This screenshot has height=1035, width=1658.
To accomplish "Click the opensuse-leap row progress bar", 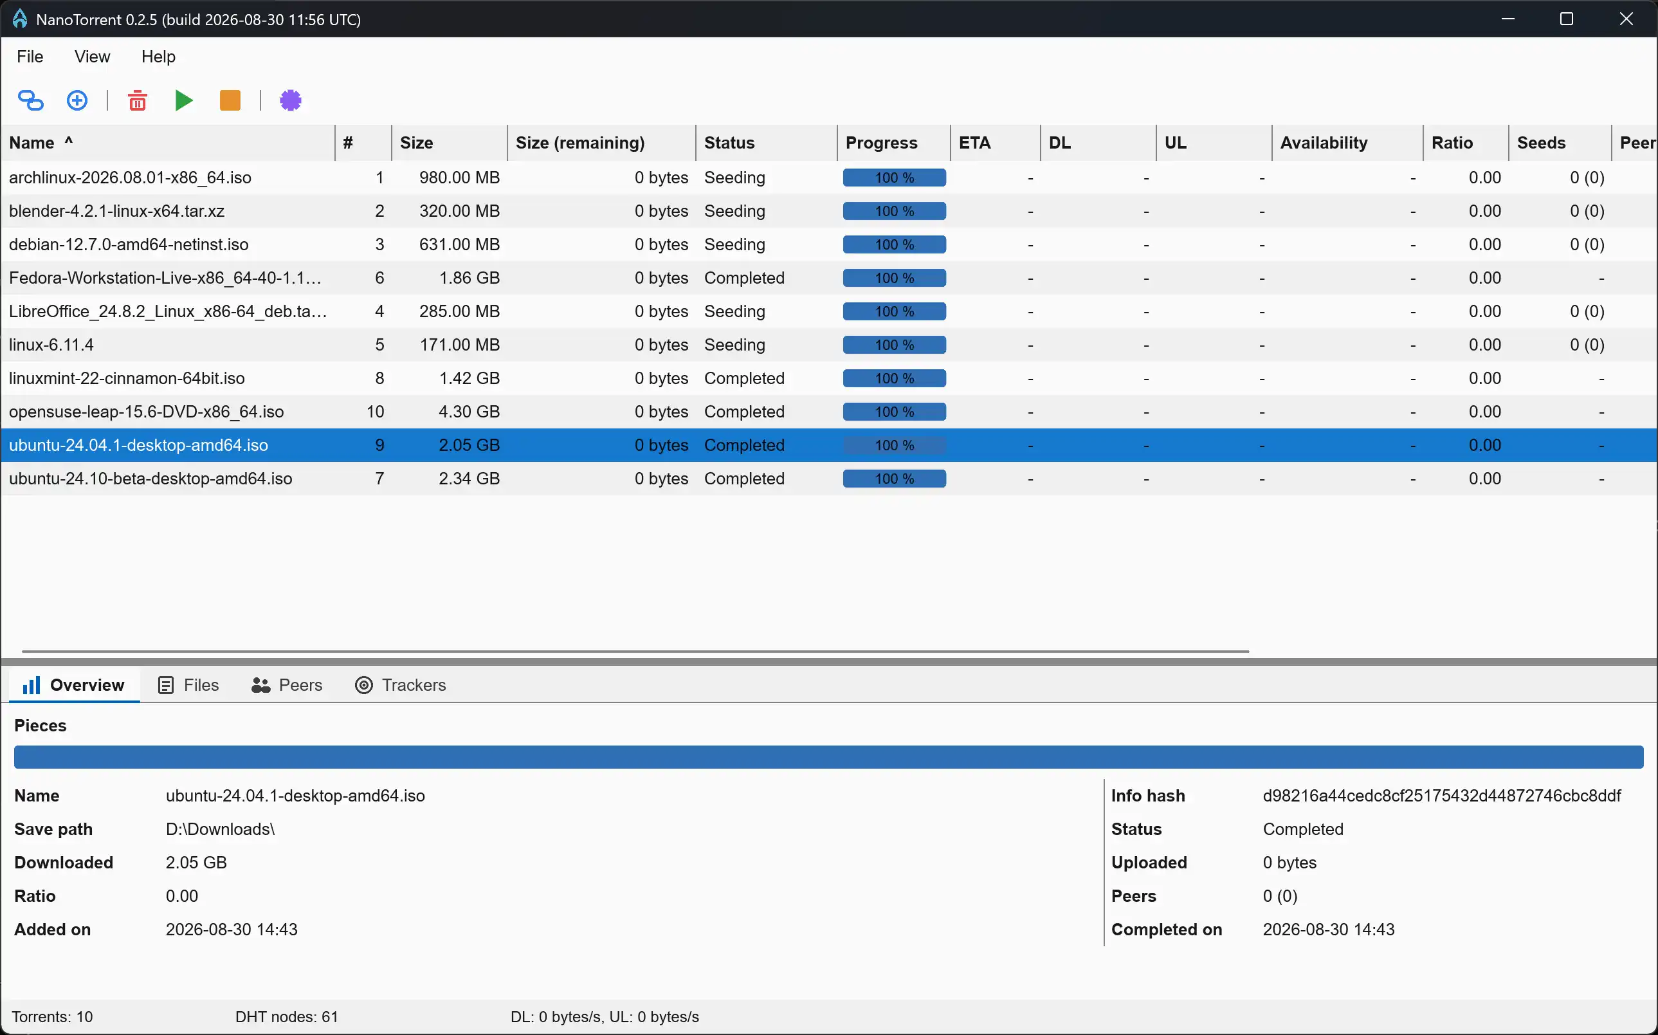I will [895, 412].
